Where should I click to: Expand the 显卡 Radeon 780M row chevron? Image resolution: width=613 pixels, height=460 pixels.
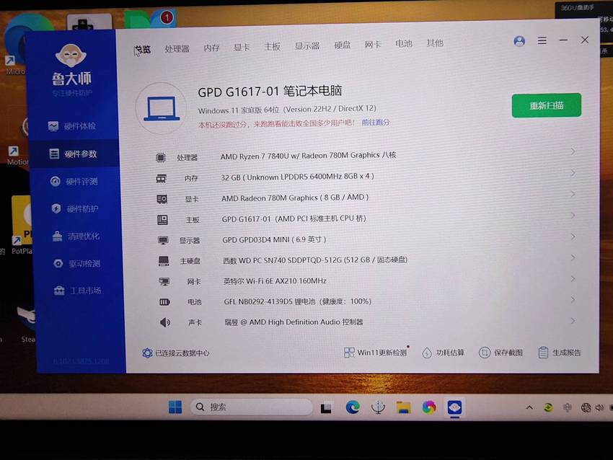tap(573, 194)
